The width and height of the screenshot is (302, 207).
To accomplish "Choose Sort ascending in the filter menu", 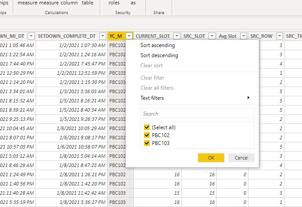I will click(x=158, y=45).
